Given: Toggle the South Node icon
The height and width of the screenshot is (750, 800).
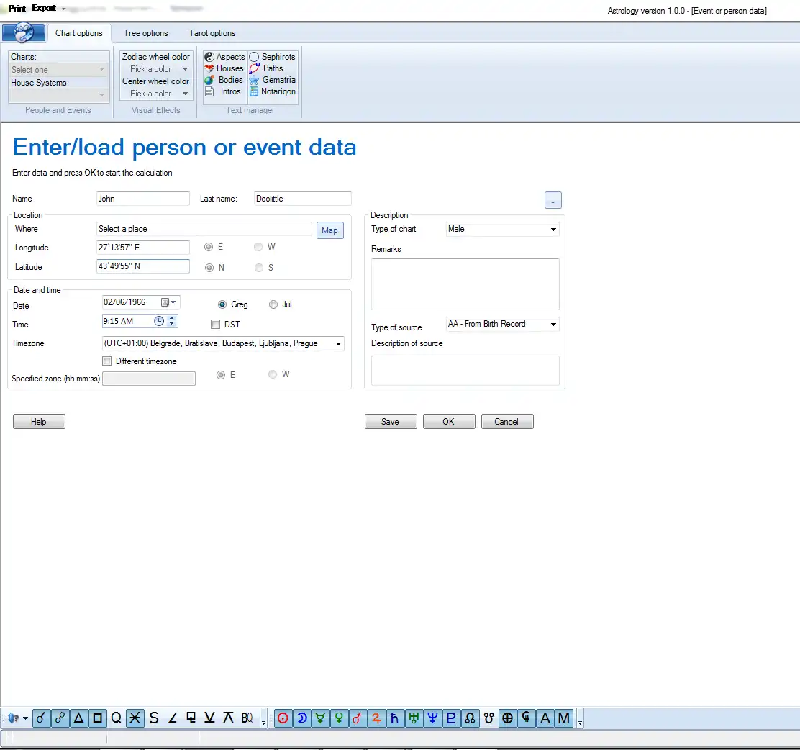Looking at the screenshot, I should [488, 718].
